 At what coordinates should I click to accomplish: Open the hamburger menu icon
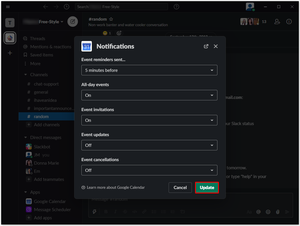click(8, 7)
